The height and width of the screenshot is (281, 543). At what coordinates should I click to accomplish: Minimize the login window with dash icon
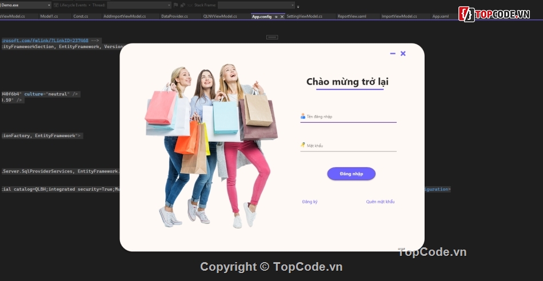click(x=393, y=54)
